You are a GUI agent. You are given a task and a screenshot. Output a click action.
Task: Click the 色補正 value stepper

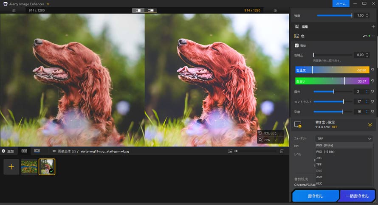pos(367,55)
